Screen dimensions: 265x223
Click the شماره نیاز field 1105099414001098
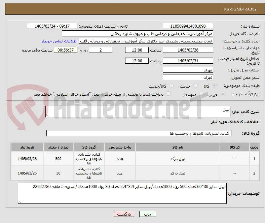click(188, 26)
